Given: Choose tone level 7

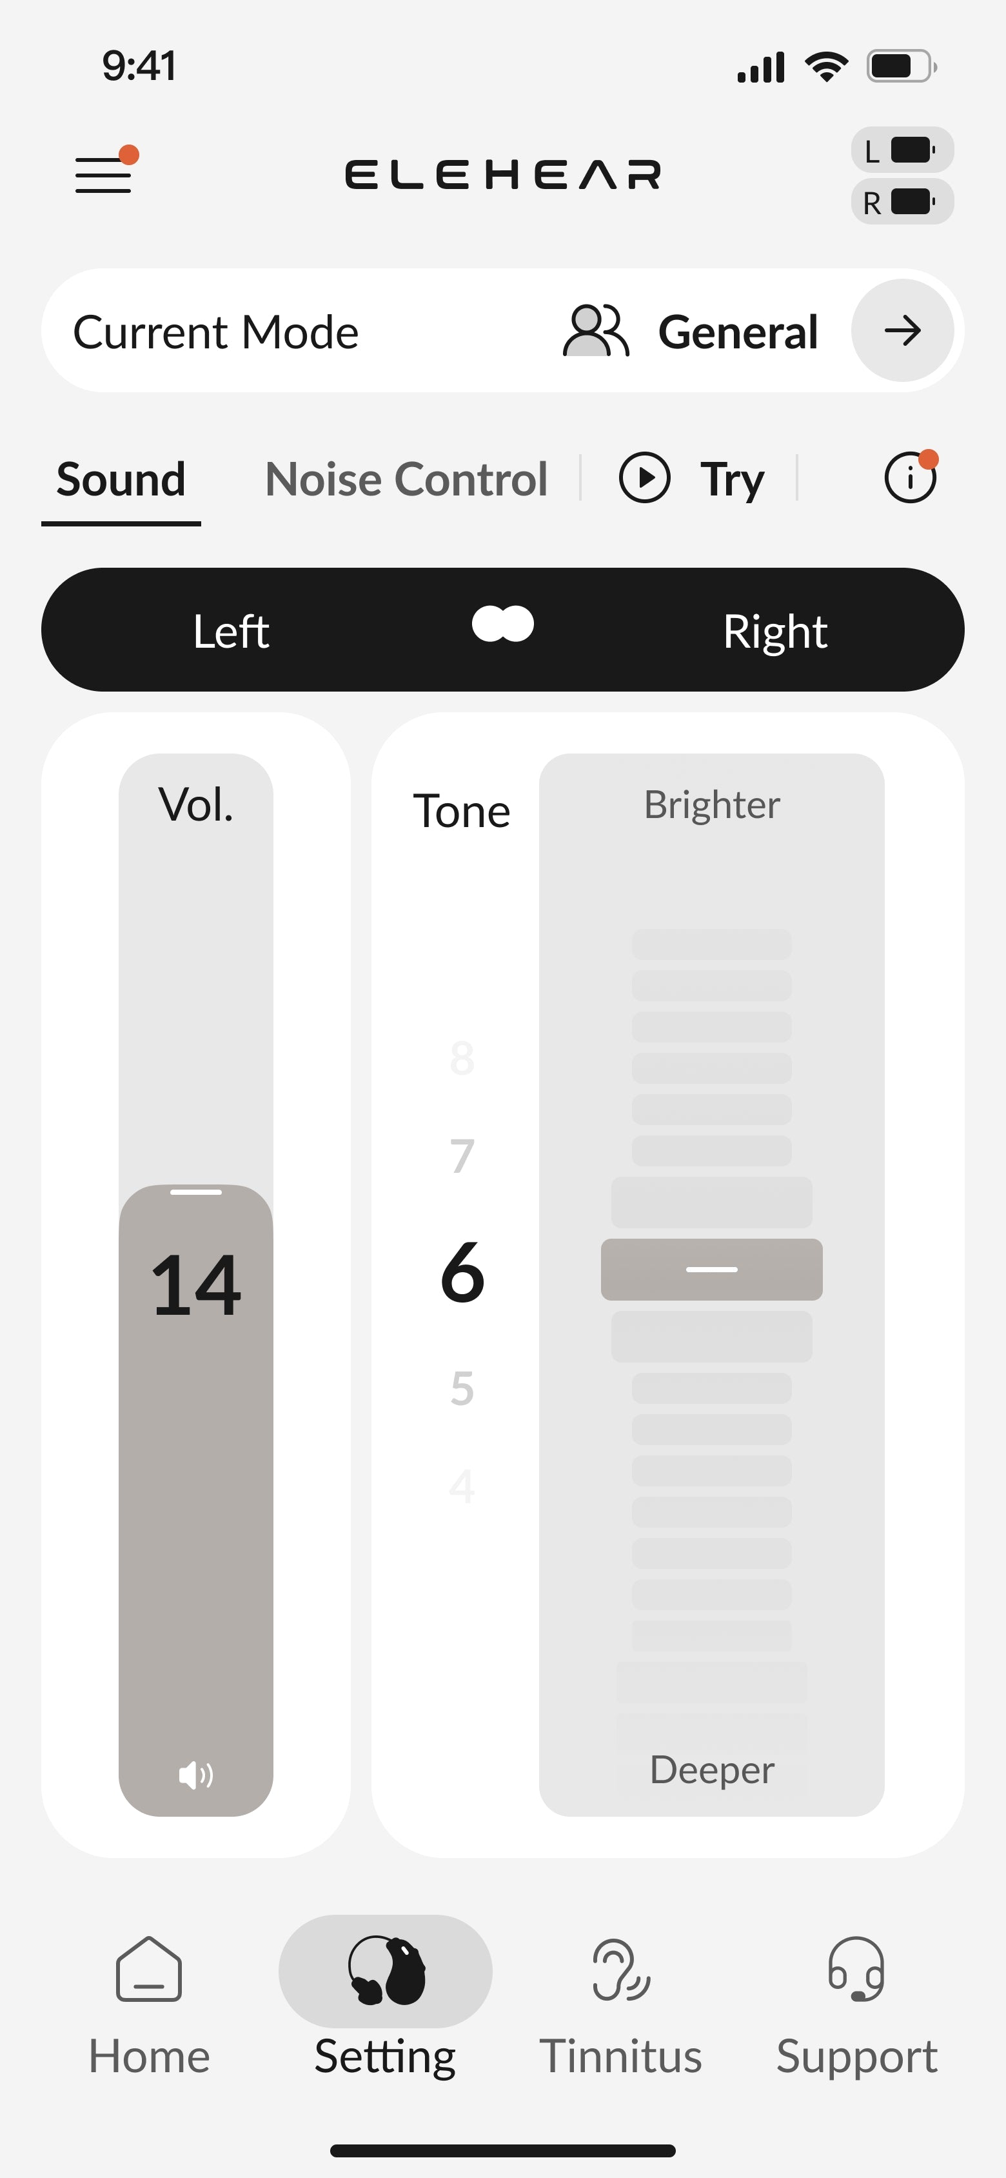Looking at the screenshot, I should tap(462, 1156).
